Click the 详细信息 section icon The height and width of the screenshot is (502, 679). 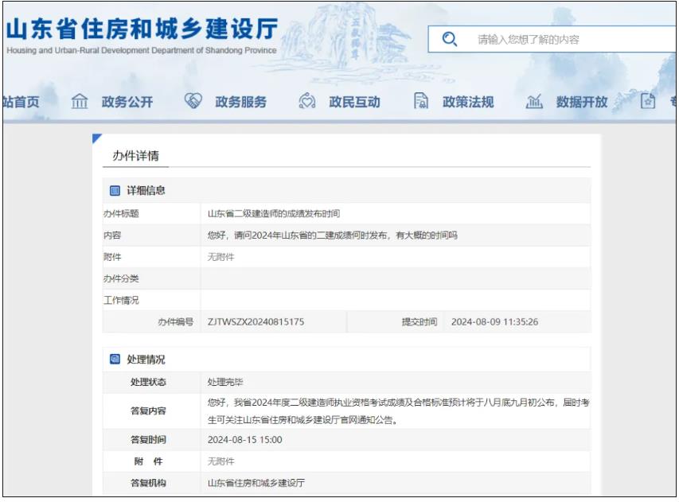(x=115, y=190)
